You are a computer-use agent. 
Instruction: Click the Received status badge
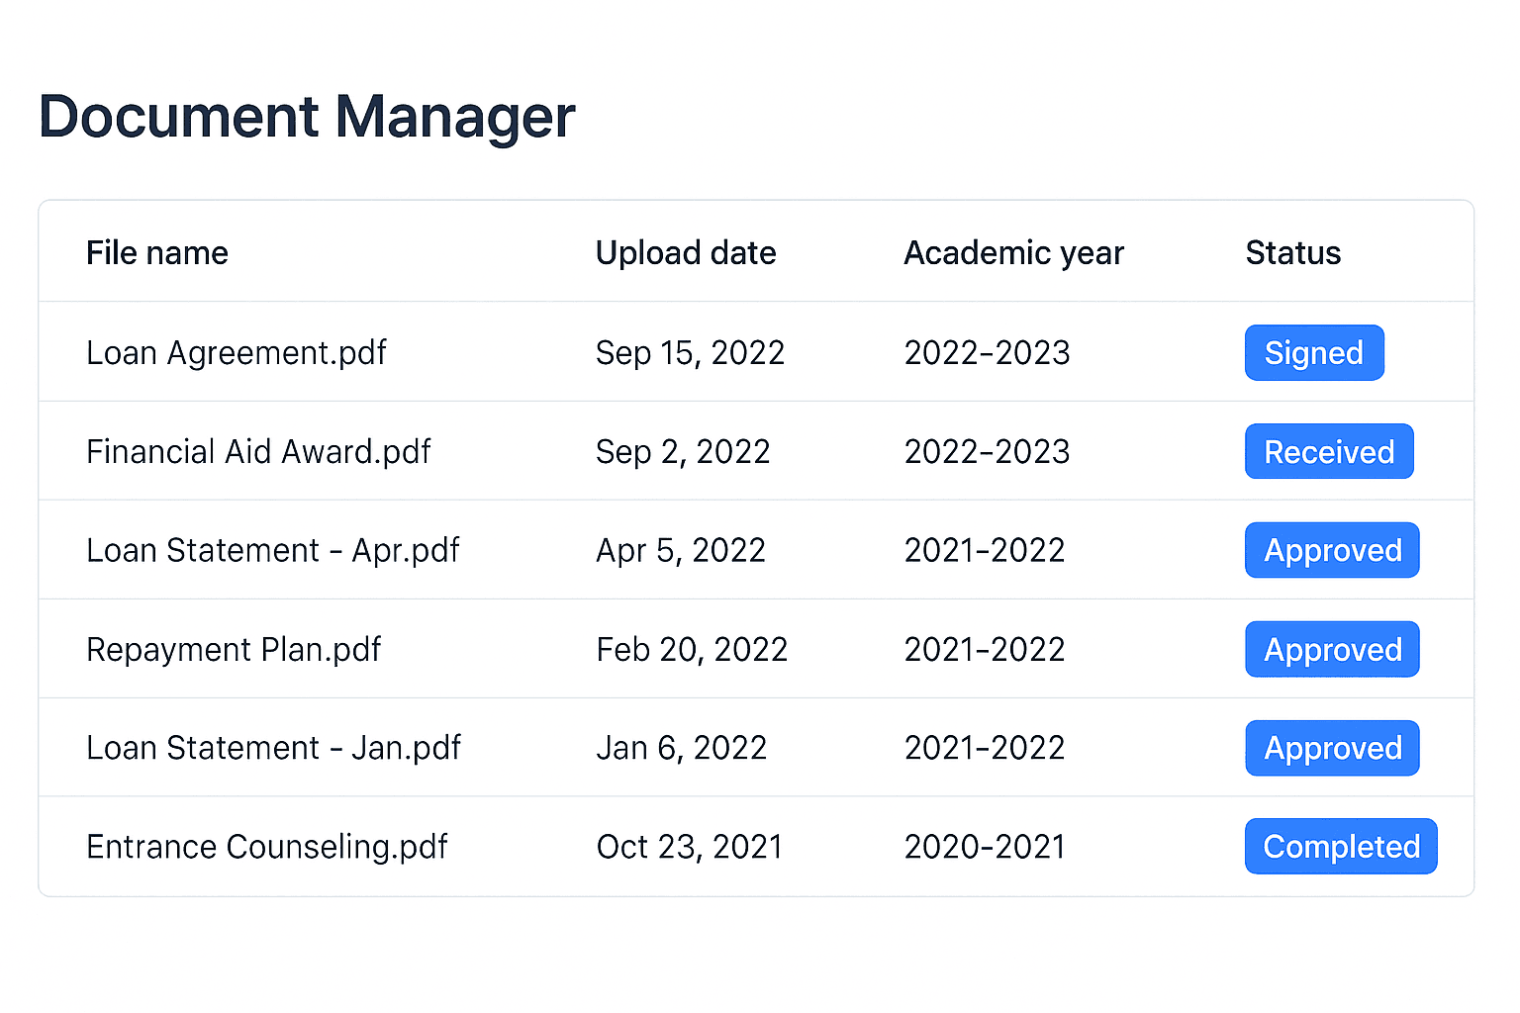pos(1328,452)
